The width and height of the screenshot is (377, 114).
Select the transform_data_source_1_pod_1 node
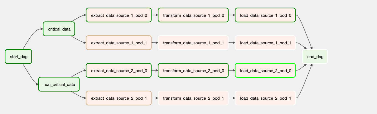click(193, 43)
